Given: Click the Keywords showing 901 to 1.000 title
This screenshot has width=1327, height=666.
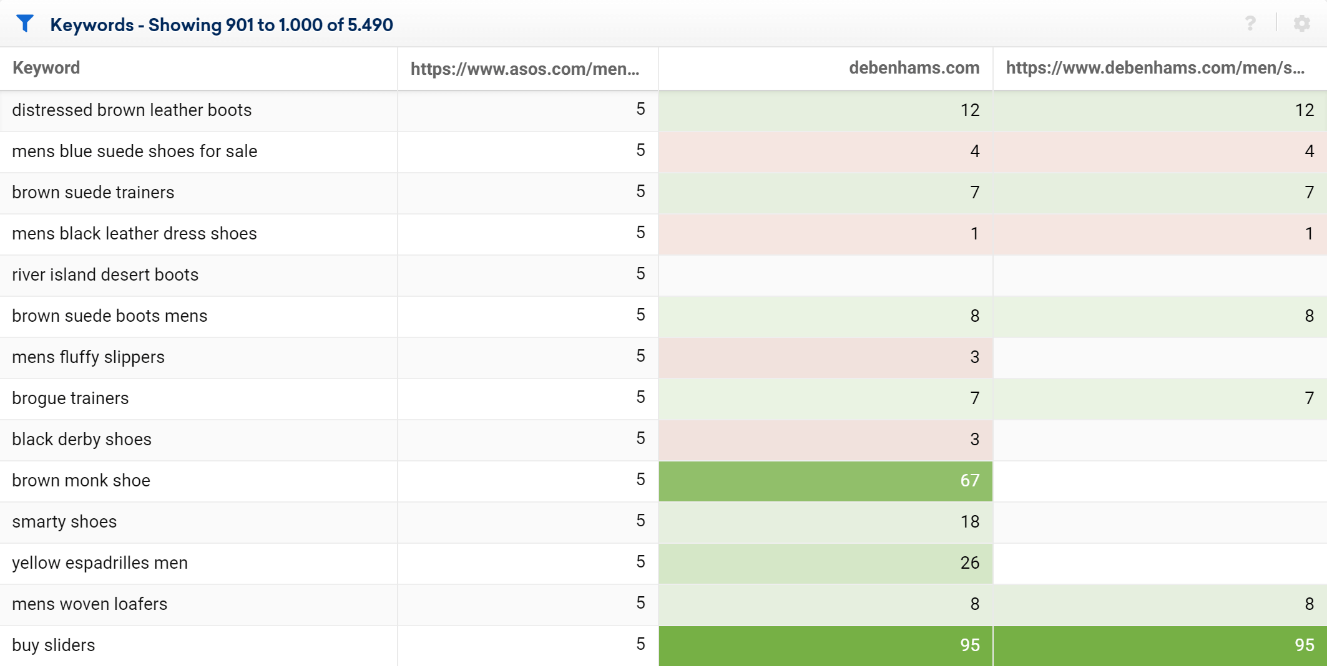Looking at the screenshot, I should click(222, 24).
